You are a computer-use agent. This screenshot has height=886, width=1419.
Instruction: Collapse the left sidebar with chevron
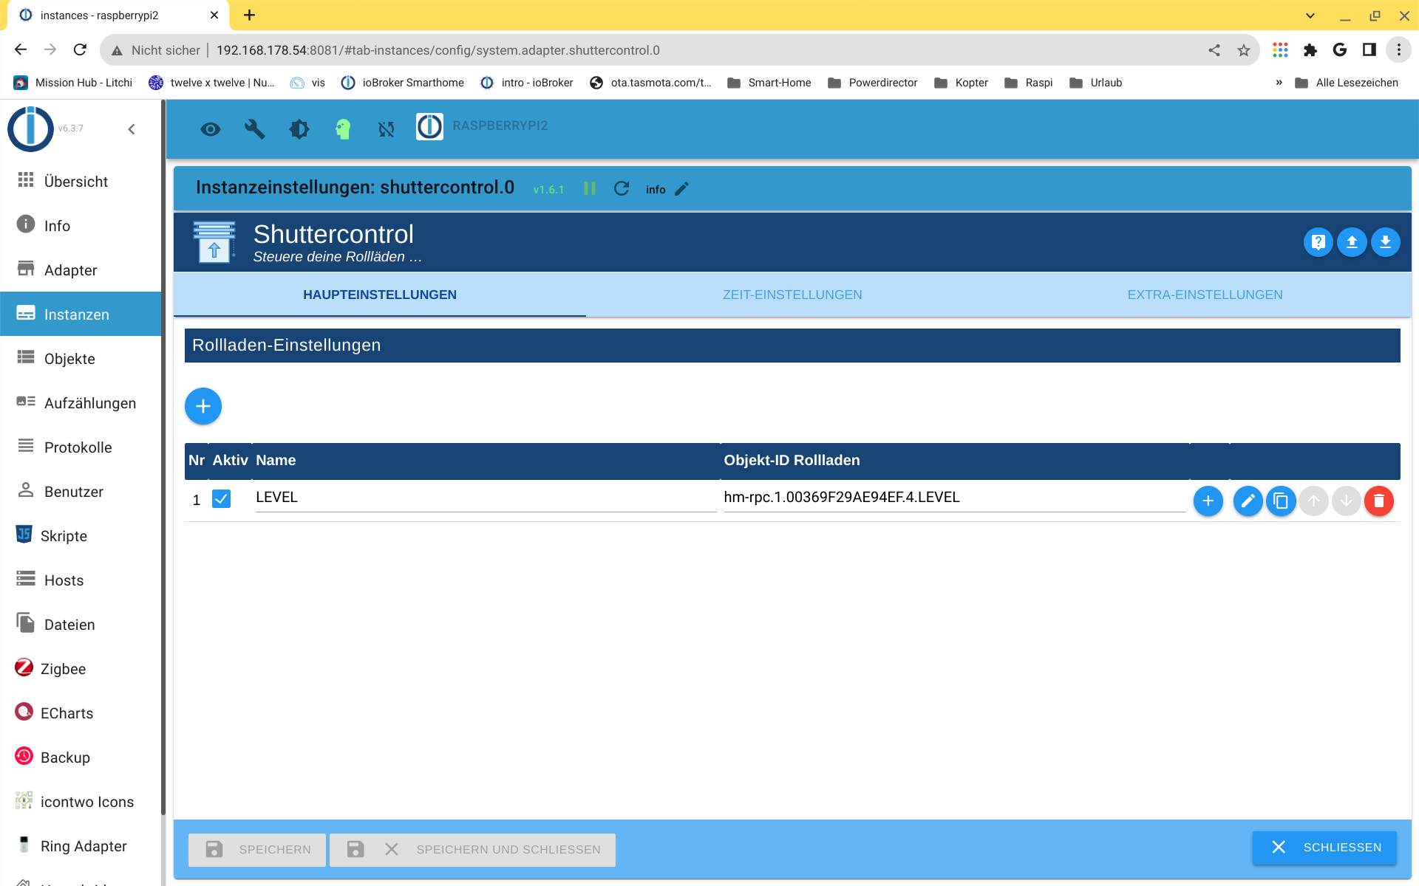[132, 129]
